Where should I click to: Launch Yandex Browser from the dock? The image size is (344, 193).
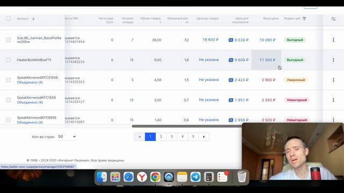(x=142, y=177)
